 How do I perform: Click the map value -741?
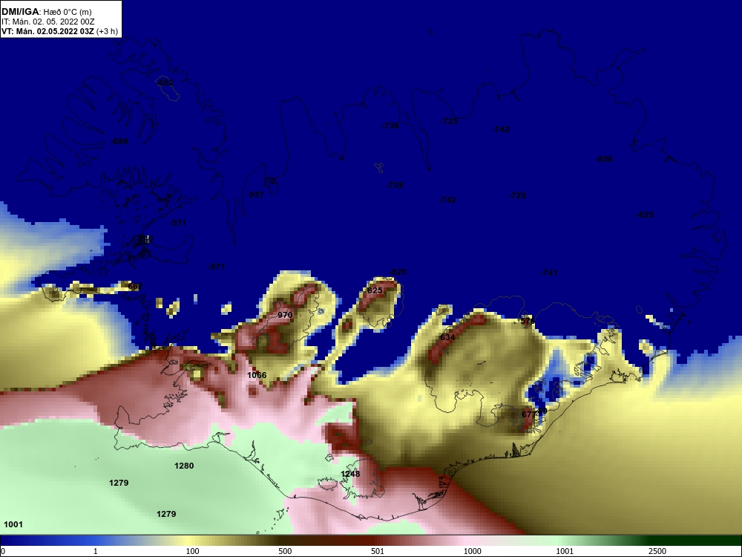(x=549, y=273)
